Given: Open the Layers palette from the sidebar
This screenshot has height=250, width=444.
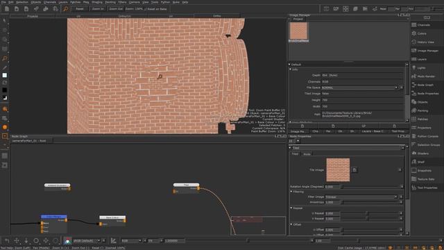Looking at the screenshot, I should 422,59.
